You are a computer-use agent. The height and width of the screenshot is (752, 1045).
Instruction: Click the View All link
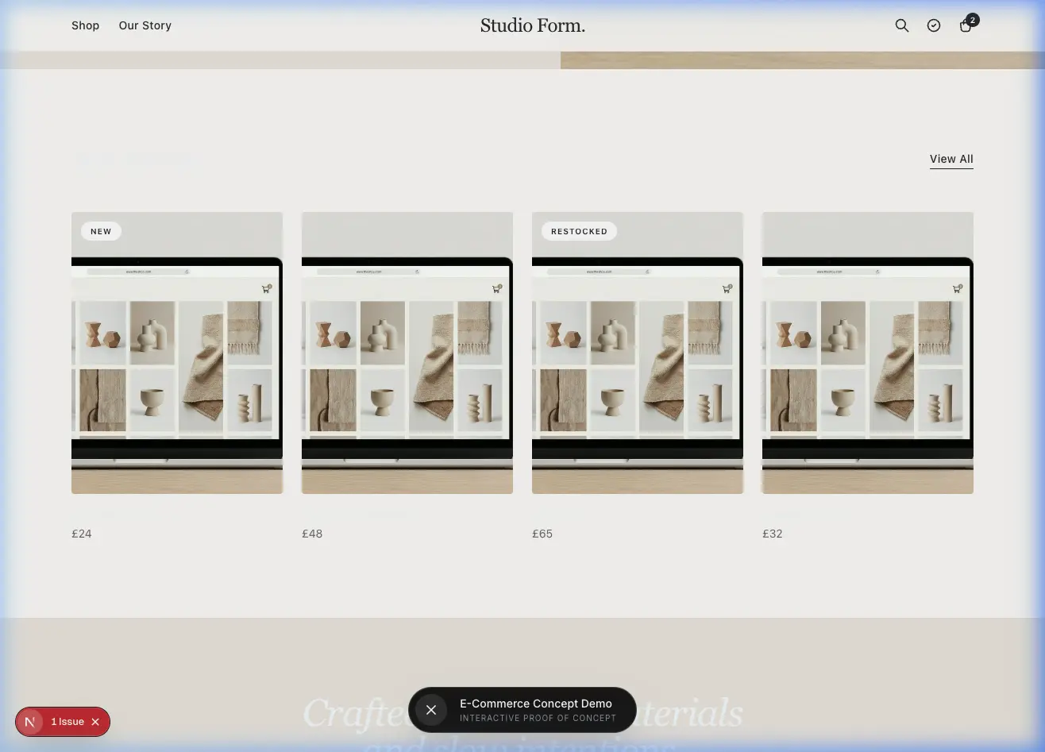[951, 159]
